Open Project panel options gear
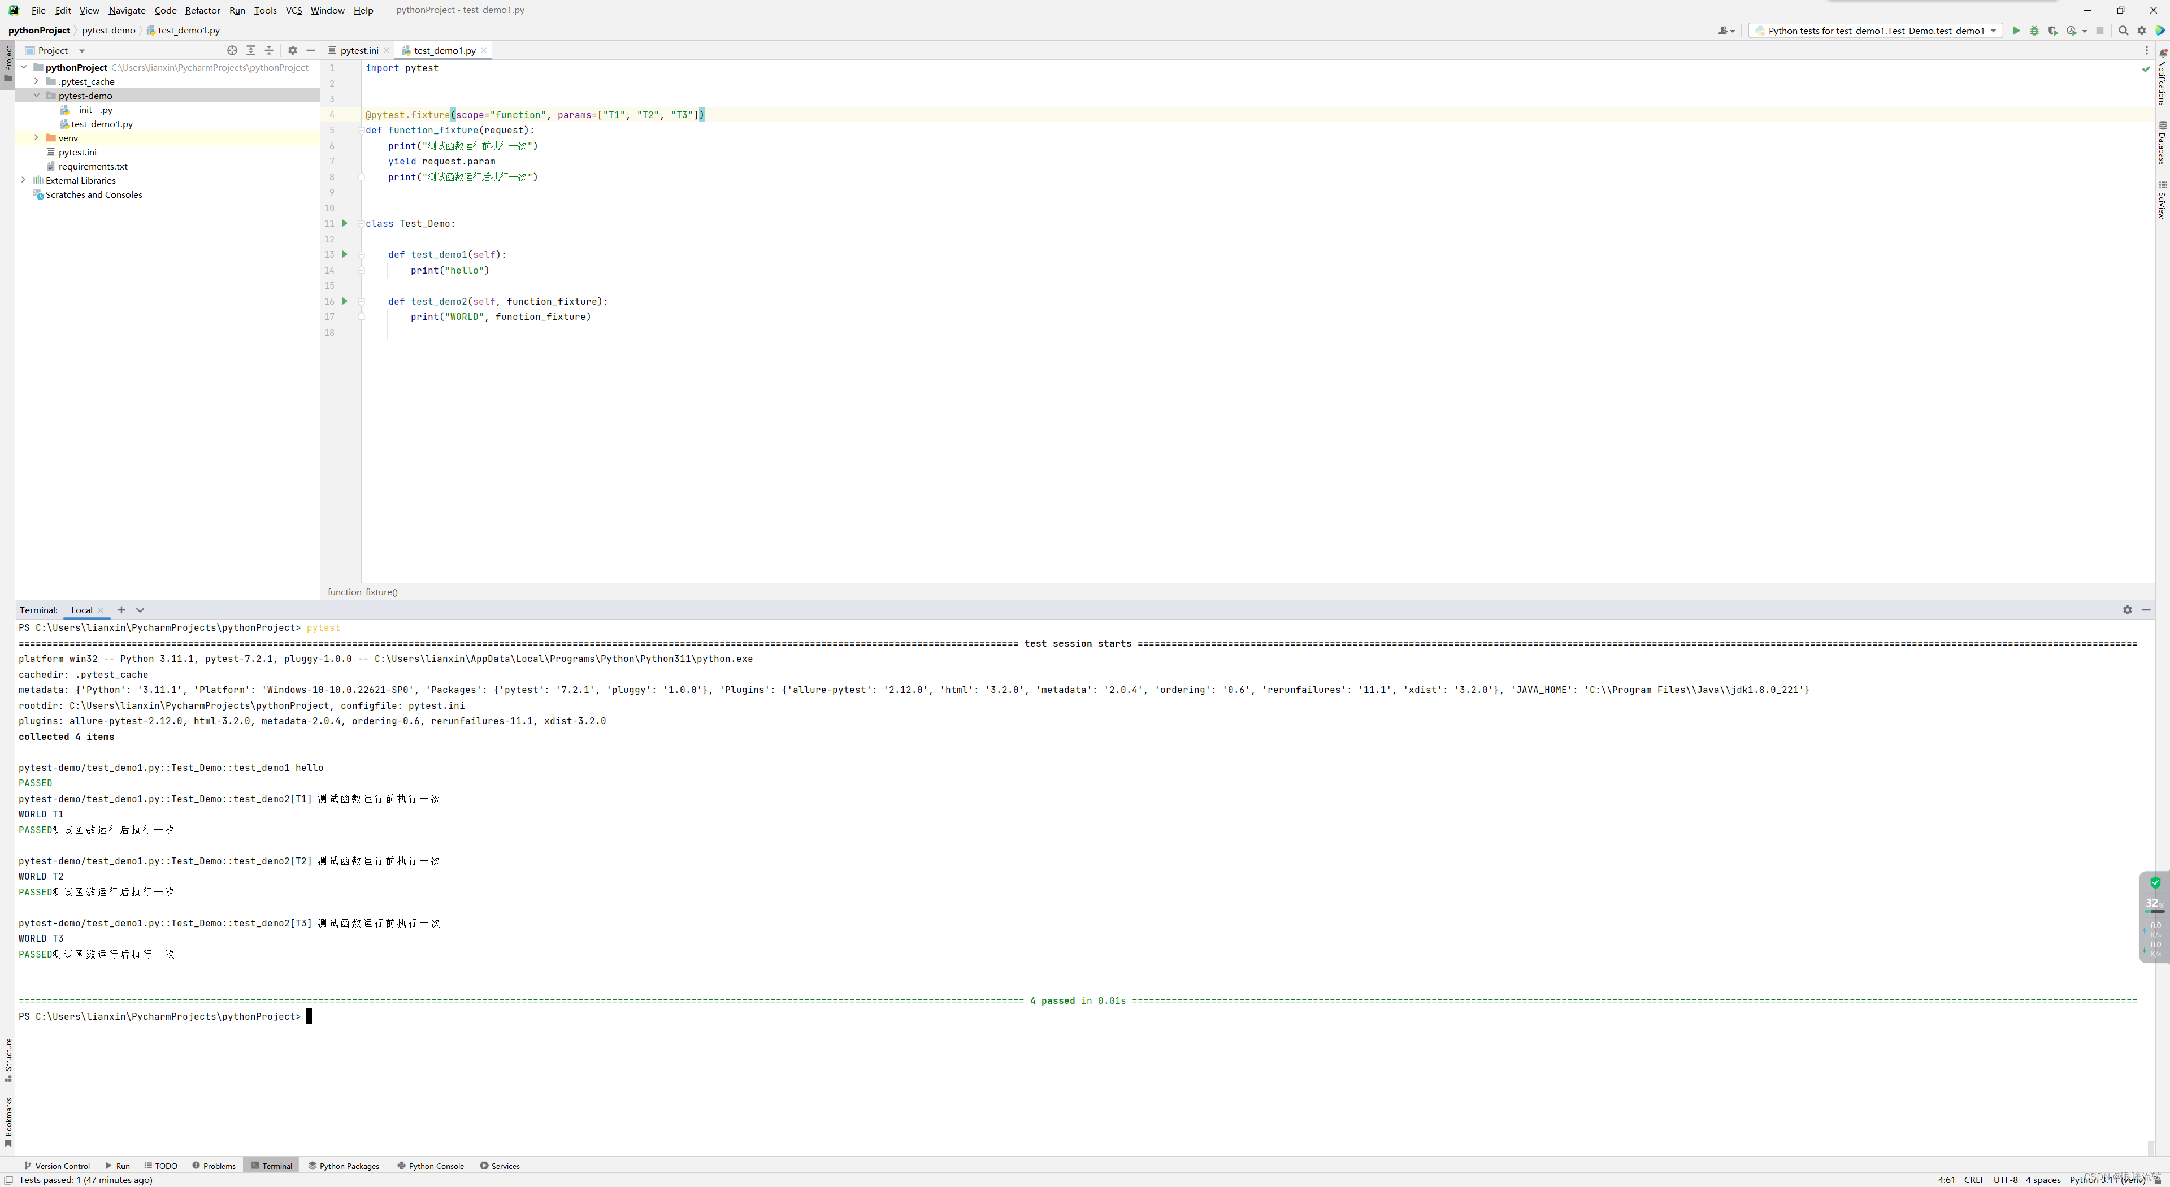Viewport: 2170px width, 1187px height. 292,50
